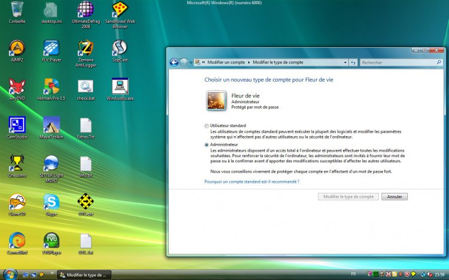Launch the Sandboxed Web Browser shortcut

tap(120, 10)
